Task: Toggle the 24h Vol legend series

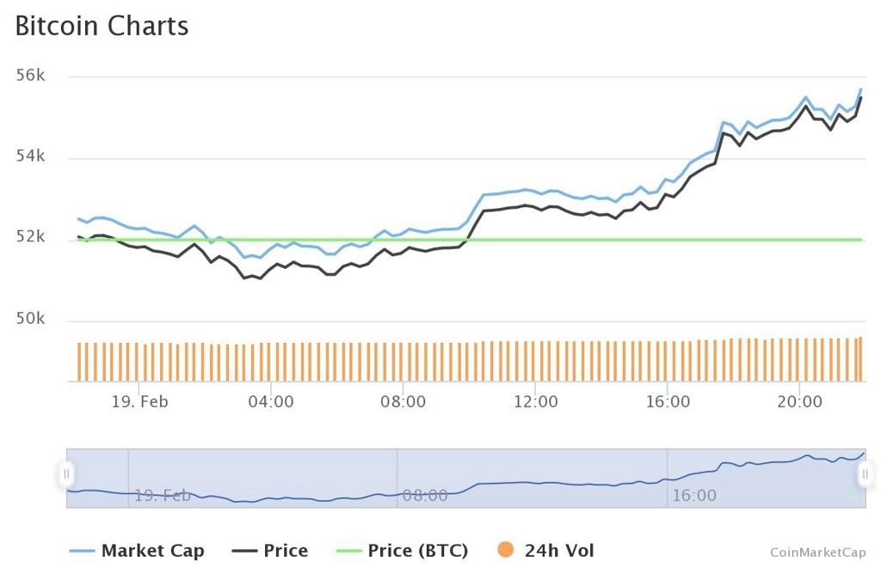Action: pyautogui.click(x=545, y=551)
